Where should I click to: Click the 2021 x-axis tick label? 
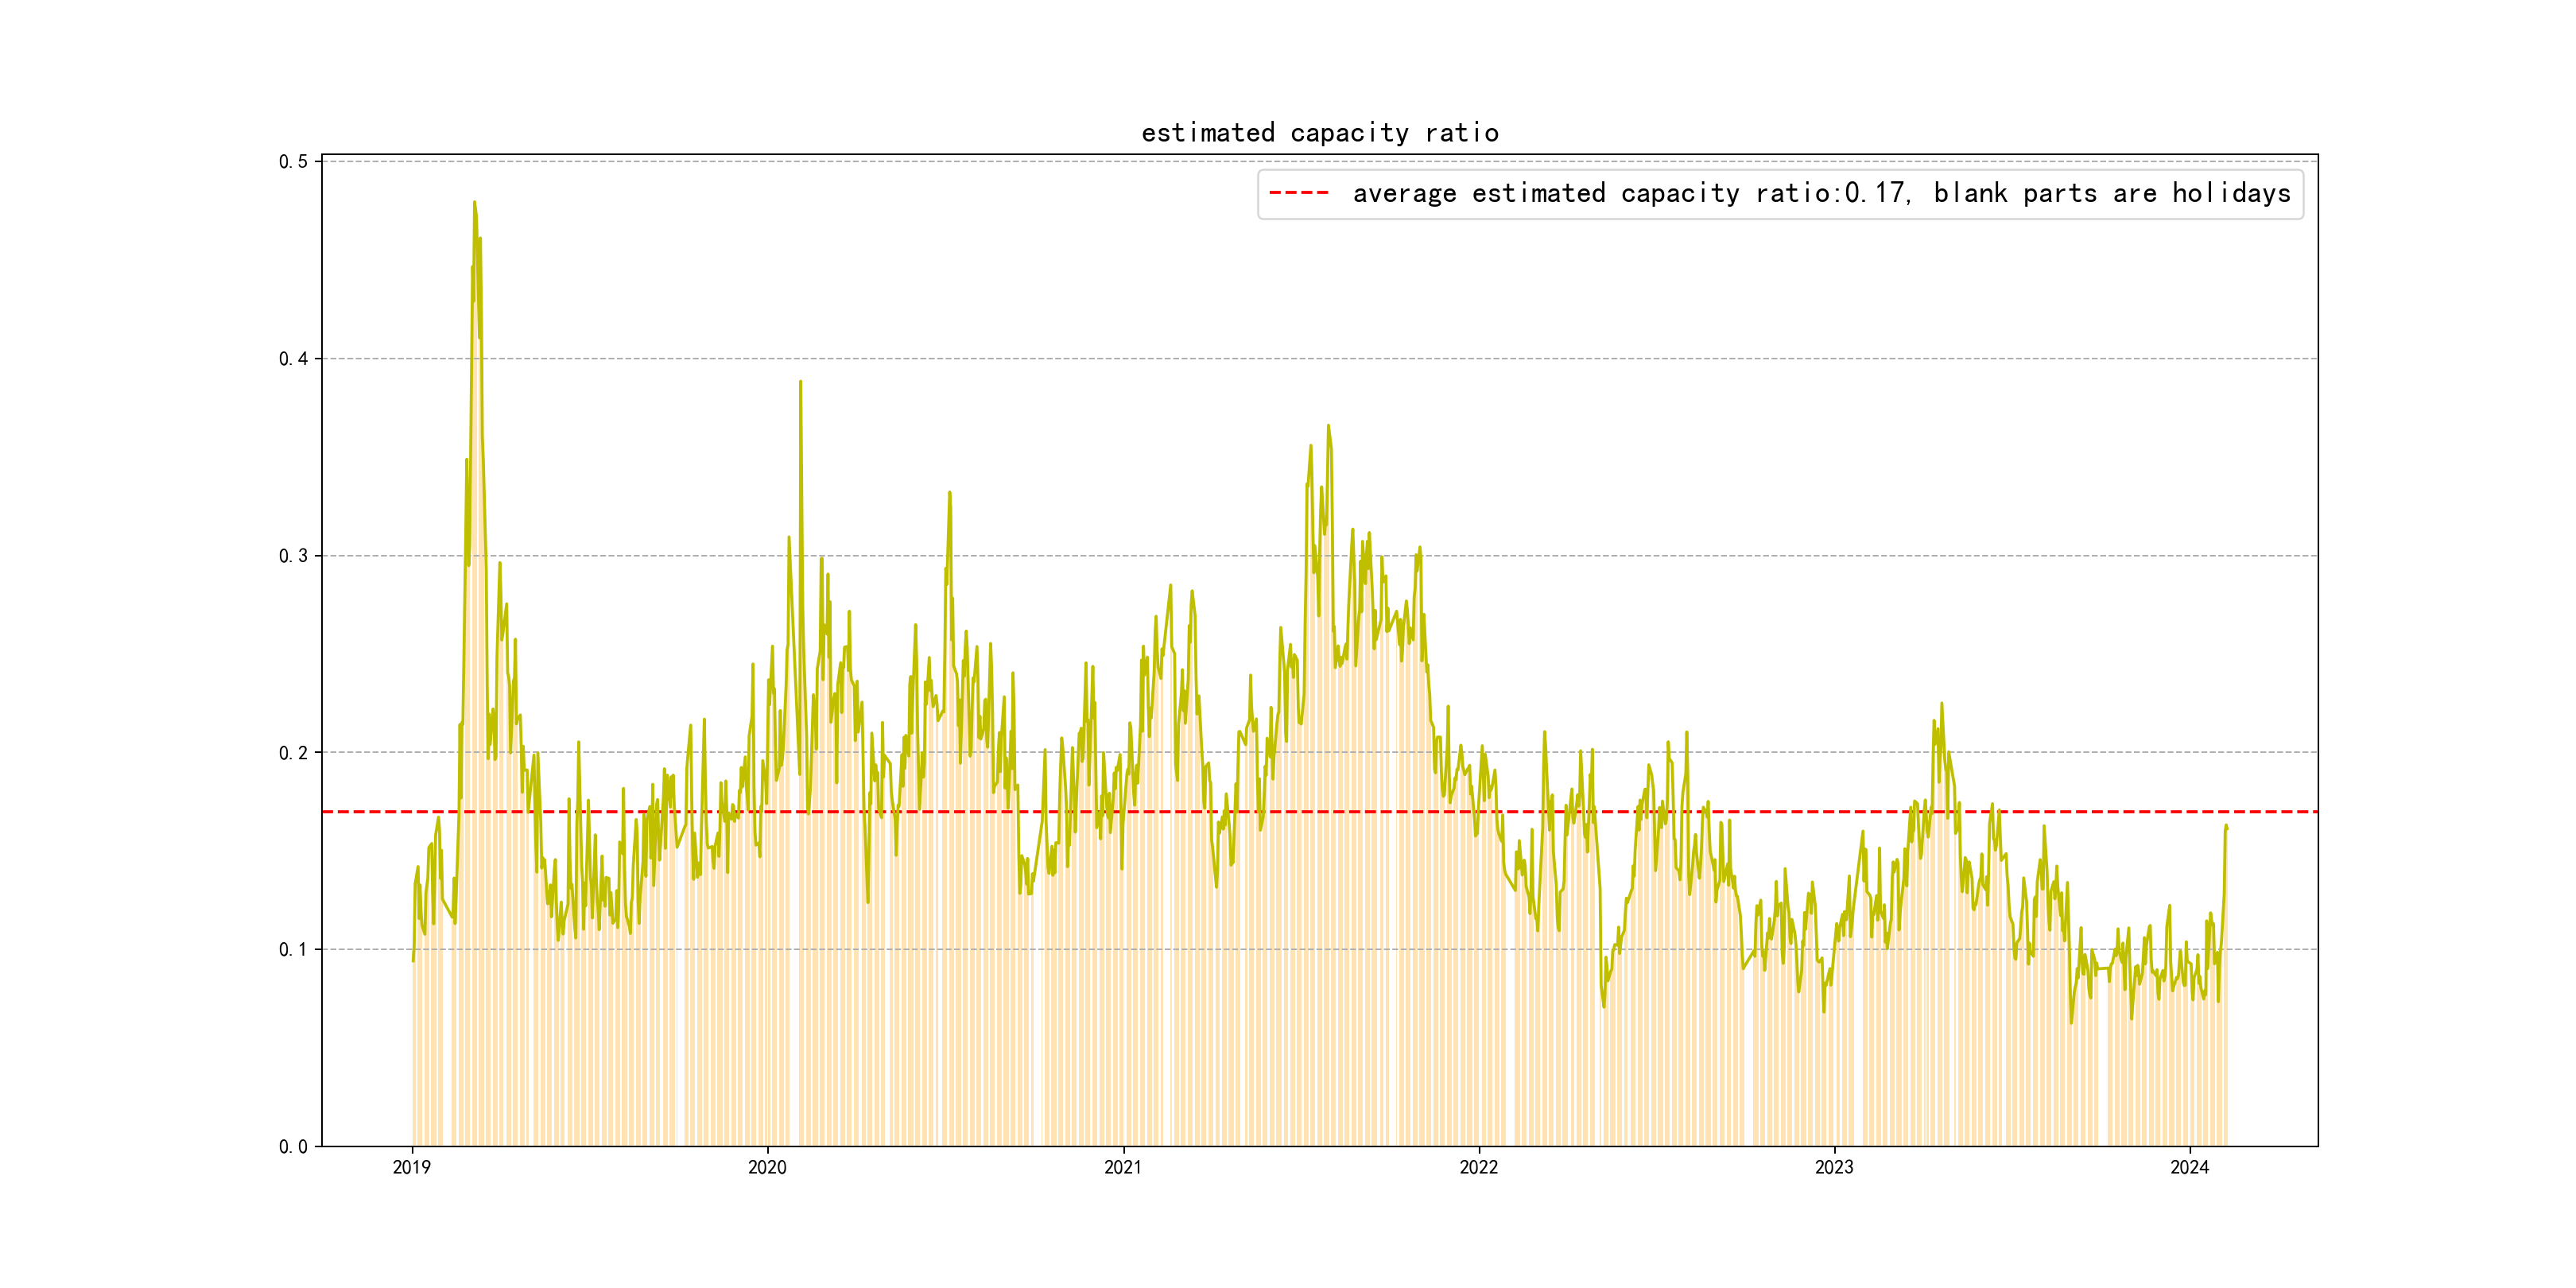[x=1123, y=1167]
